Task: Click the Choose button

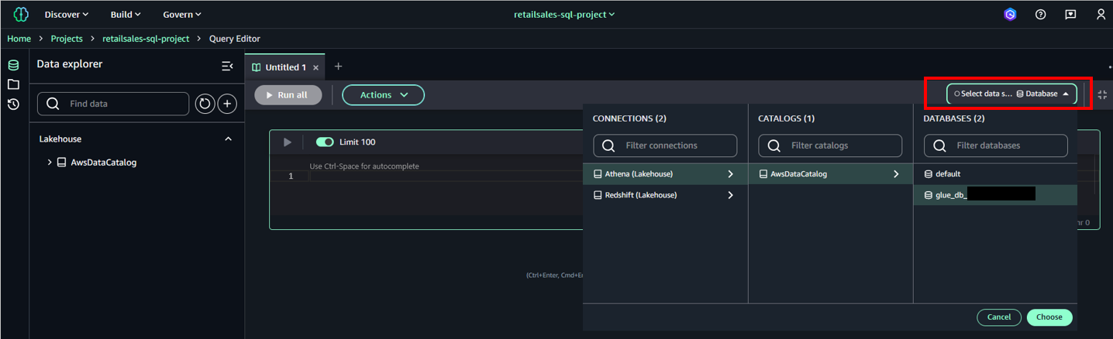Action: (1049, 317)
